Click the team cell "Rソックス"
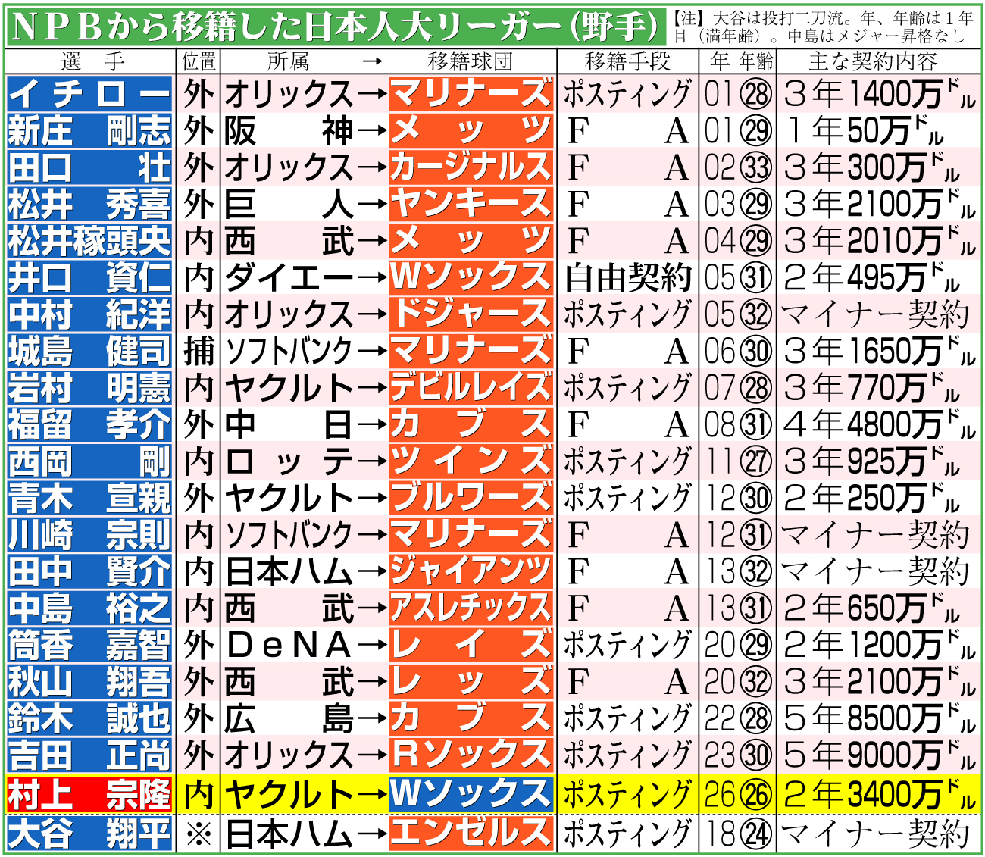This screenshot has width=985, height=857. click(x=471, y=755)
